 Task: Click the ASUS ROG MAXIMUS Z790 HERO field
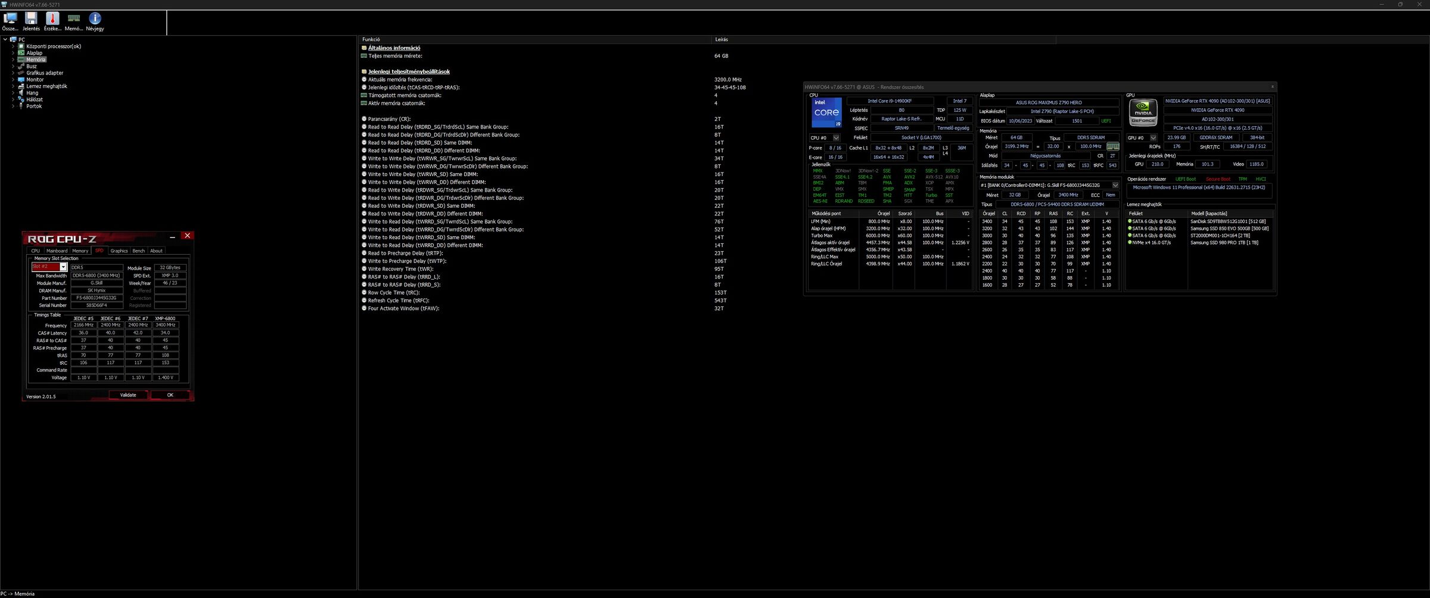pyautogui.click(x=1049, y=102)
